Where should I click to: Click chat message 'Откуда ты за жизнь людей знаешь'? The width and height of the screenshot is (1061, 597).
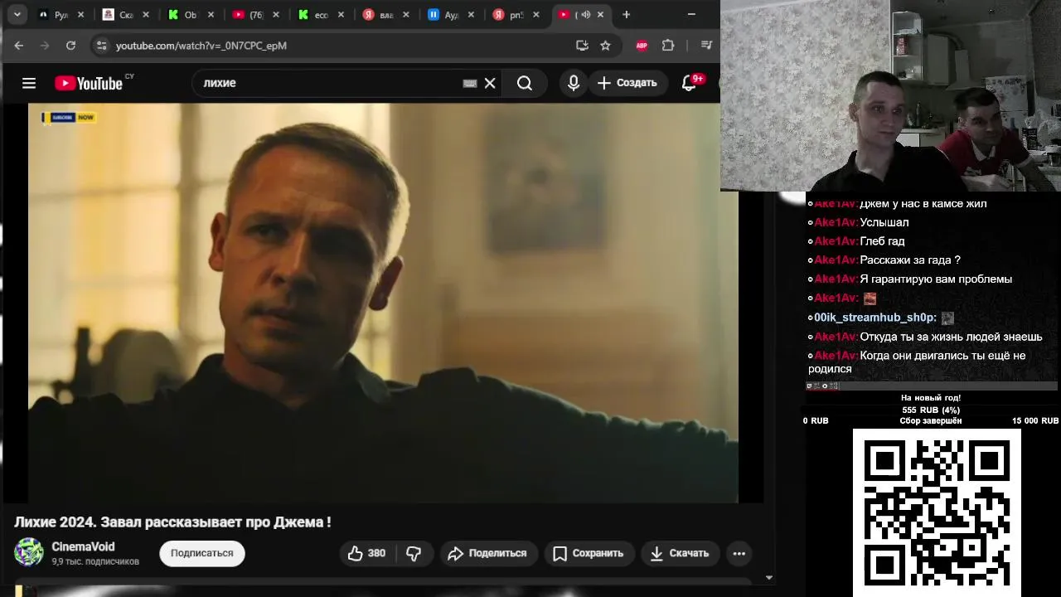(951, 337)
